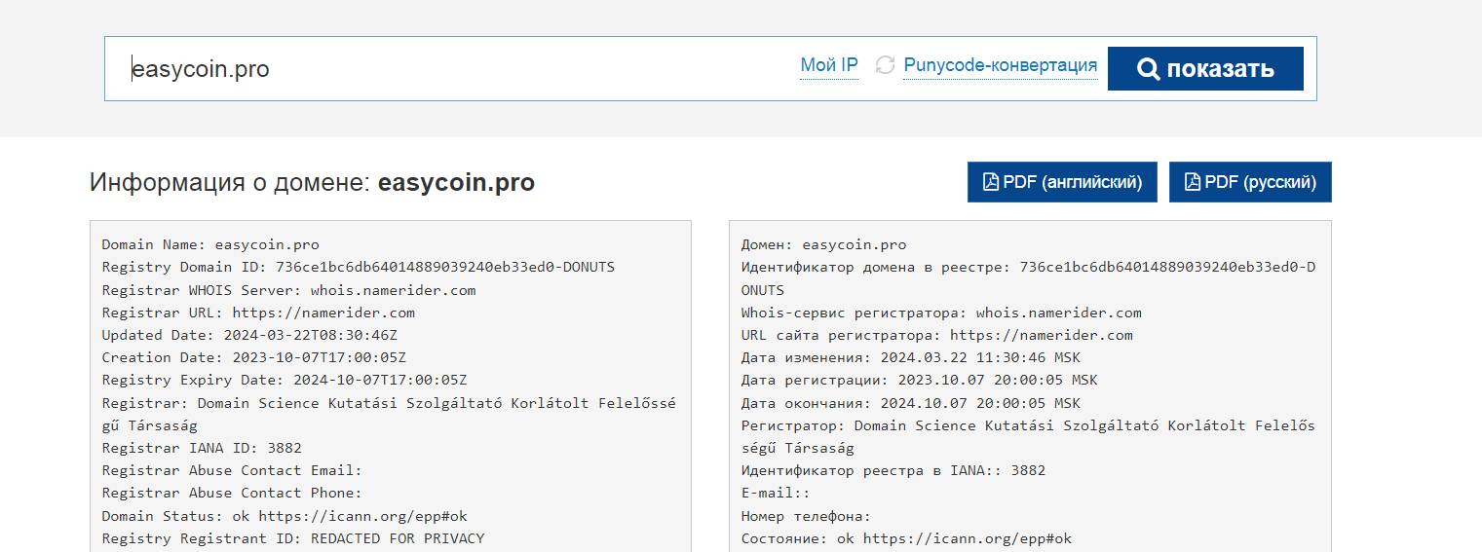Select the Дата регистрации line

point(919,380)
